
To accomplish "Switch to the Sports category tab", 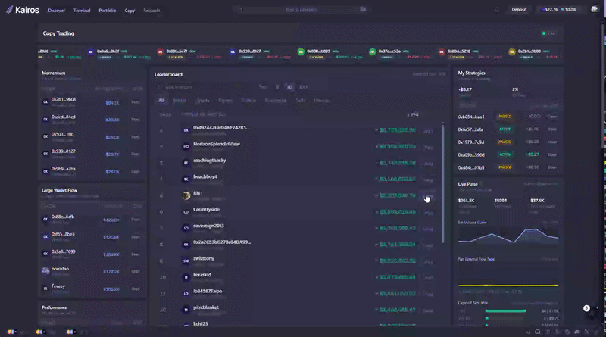I will 202,101.
